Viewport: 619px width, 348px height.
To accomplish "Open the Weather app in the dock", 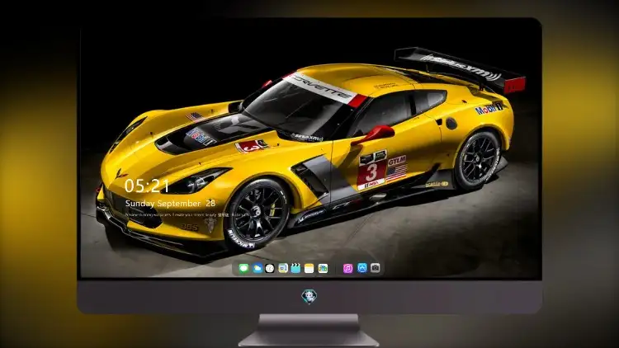I will pos(257,268).
